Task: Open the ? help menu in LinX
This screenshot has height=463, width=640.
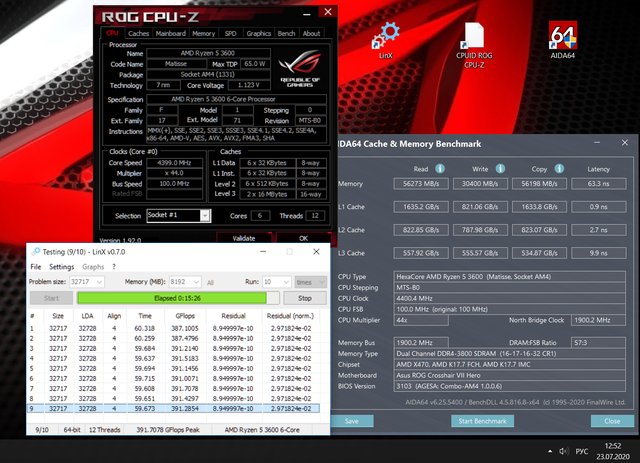Action: 114,267
